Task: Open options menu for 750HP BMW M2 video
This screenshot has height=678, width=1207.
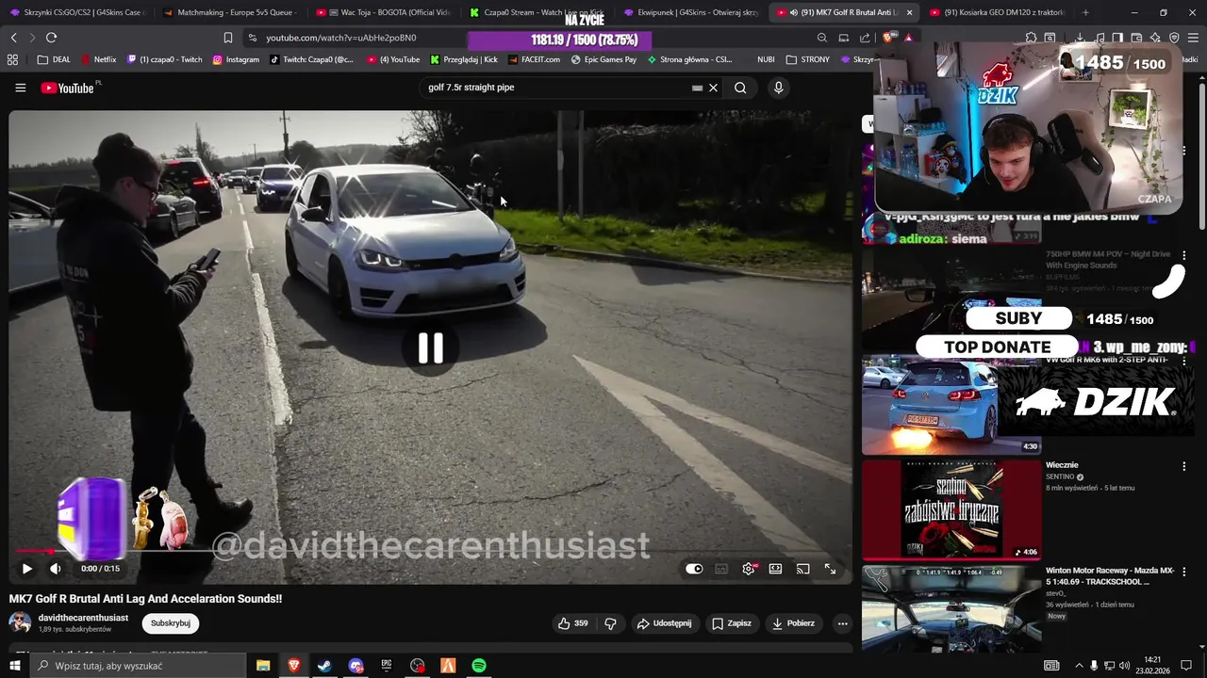Action: pyautogui.click(x=1184, y=255)
